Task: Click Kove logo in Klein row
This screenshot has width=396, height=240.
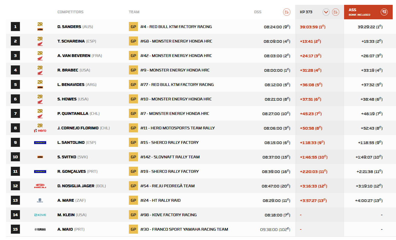Action: pos(40,215)
